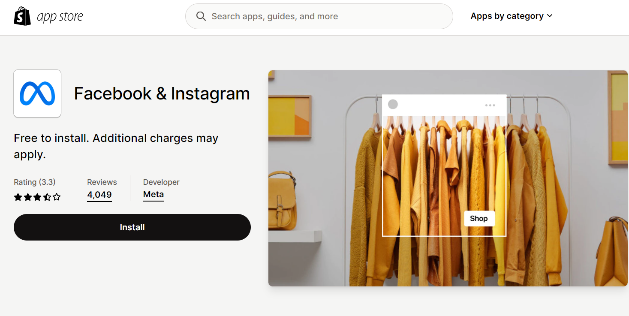Click the black Install button
629x316 pixels.
[132, 227]
